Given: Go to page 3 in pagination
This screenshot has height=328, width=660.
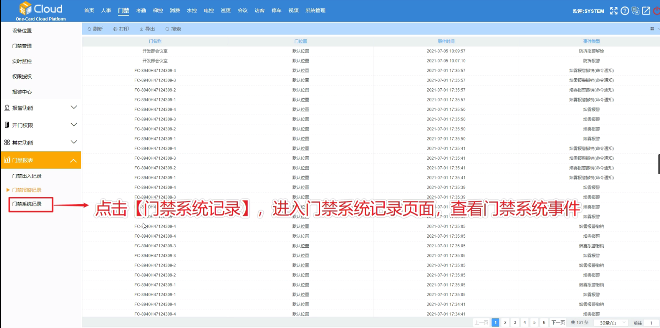Looking at the screenshot, I should pos(515,322).
